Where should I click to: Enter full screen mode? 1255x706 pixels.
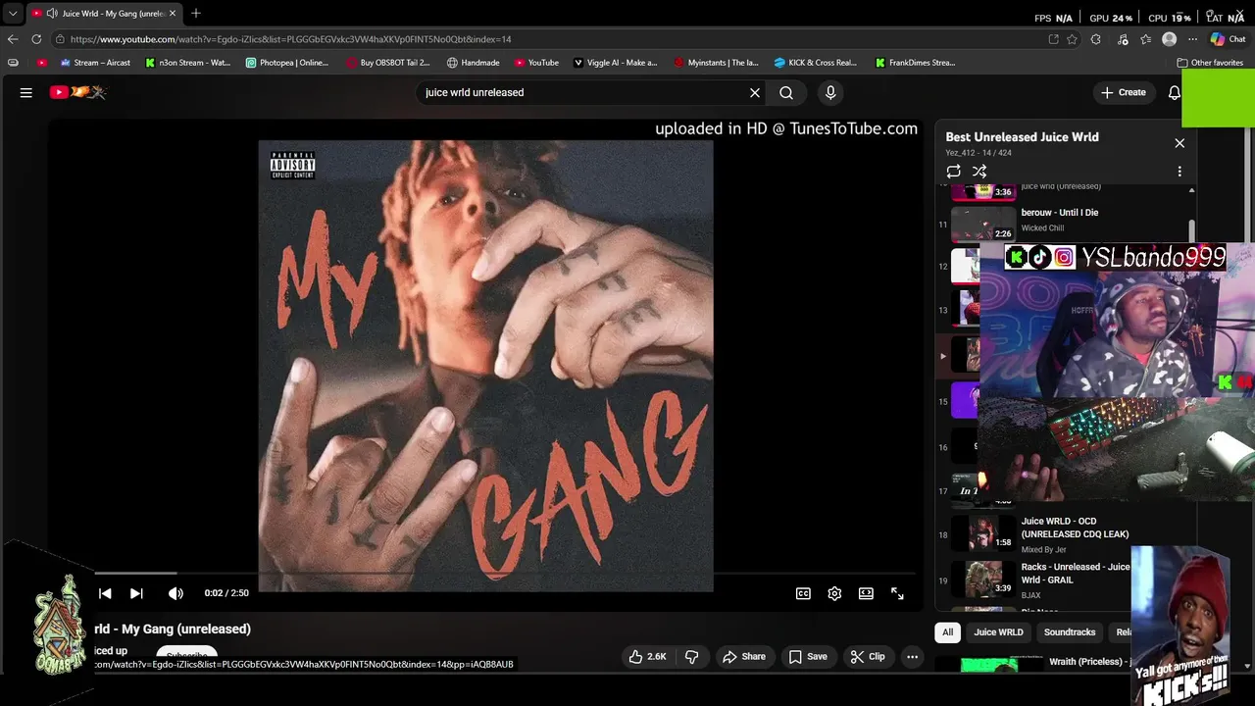point(897,593)
